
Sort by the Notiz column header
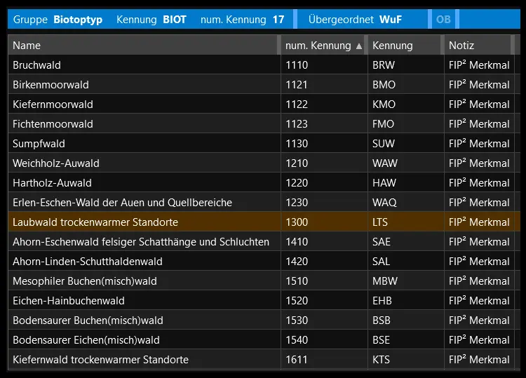(x=477, y=46)
